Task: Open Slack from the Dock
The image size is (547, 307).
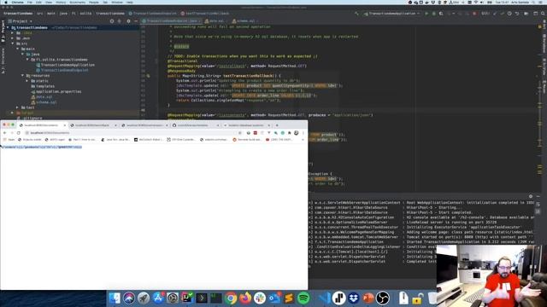Action: point(260,298)
